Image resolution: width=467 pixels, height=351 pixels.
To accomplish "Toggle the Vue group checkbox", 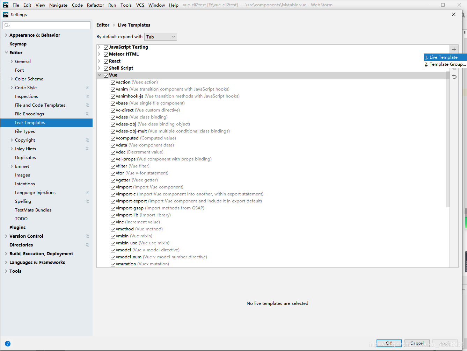I will pyautogui.click(x=106, y=75).
